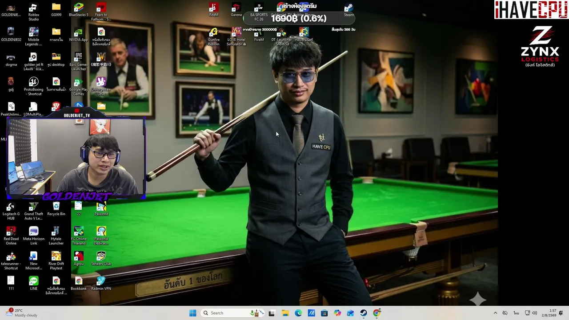
Task: Switch to Google Chrome on the taskbar
Action: (377, 313)
